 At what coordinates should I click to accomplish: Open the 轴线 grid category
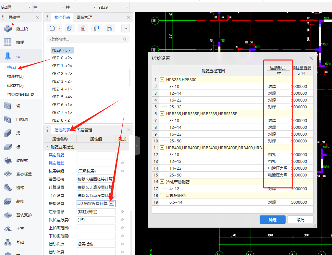14,42
